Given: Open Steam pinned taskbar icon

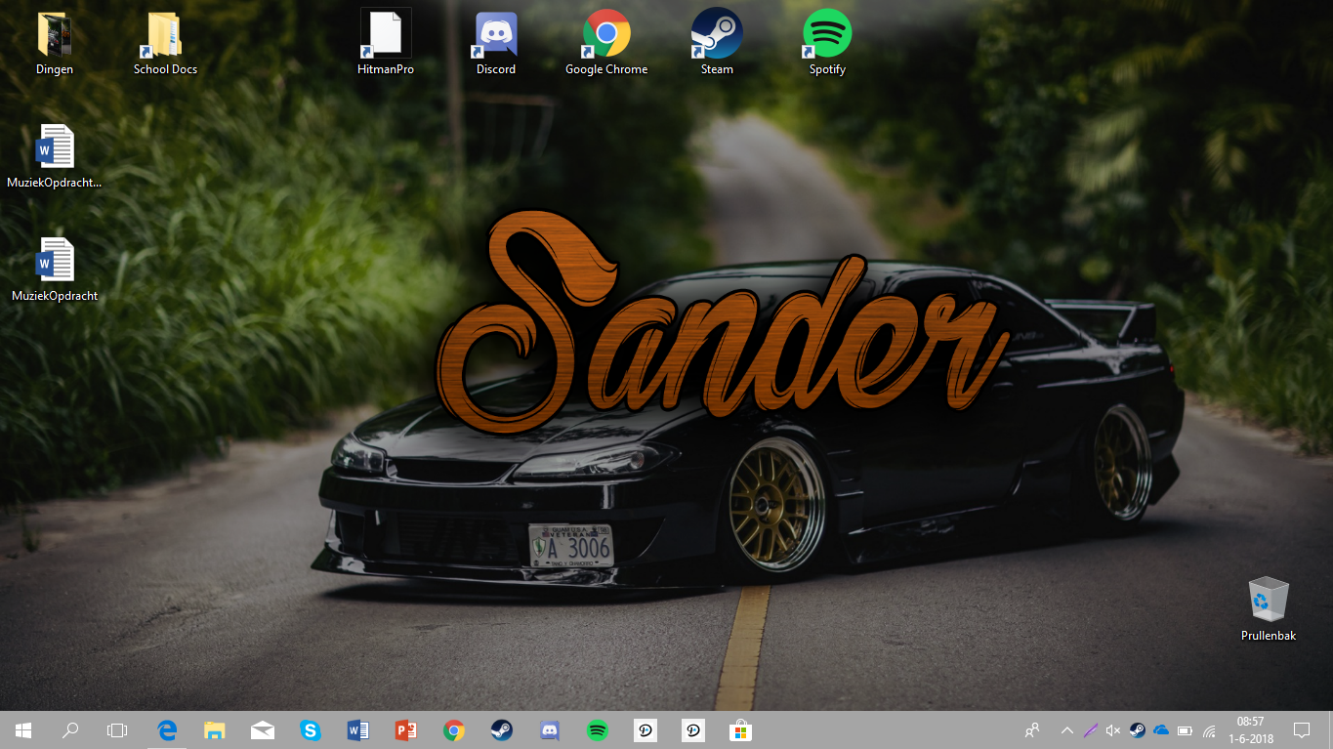Looking at the screenshot, I should click(502, 729).
